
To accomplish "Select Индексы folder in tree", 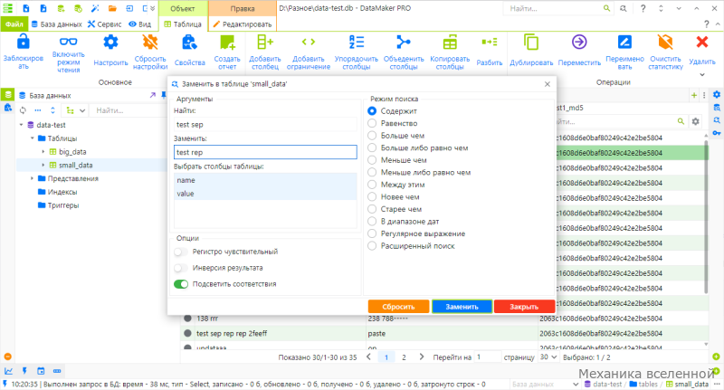I will coord(57,192).
